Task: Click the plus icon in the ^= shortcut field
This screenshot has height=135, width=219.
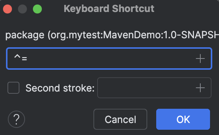Action: coord(200,58)
